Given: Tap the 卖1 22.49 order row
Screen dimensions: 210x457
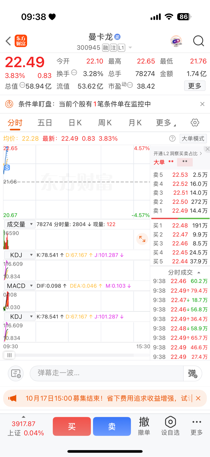Looking at the screenshot, I should [180, 211].
